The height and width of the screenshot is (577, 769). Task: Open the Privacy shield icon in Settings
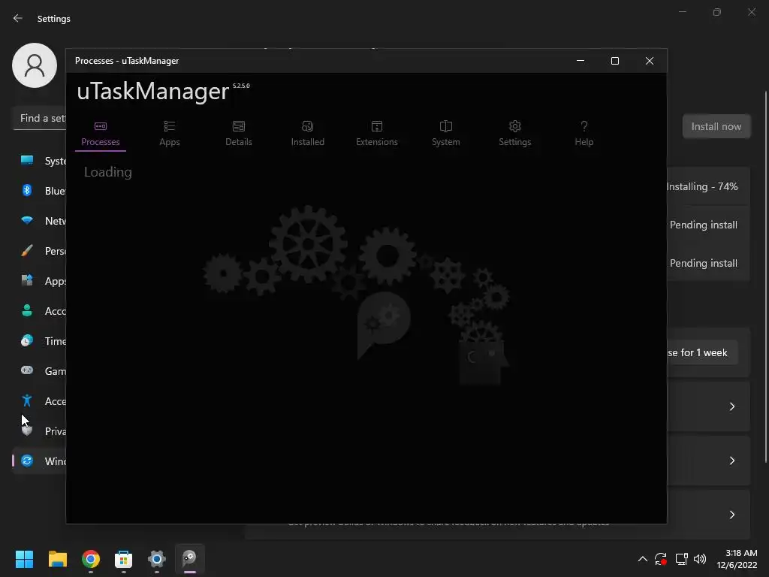(x=27, y=430)
